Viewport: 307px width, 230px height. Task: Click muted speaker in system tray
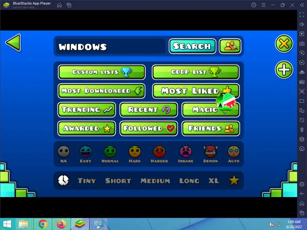click(271, 224)
